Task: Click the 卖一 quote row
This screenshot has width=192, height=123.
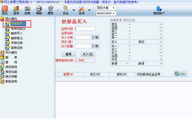Action: tap(136, 38)
